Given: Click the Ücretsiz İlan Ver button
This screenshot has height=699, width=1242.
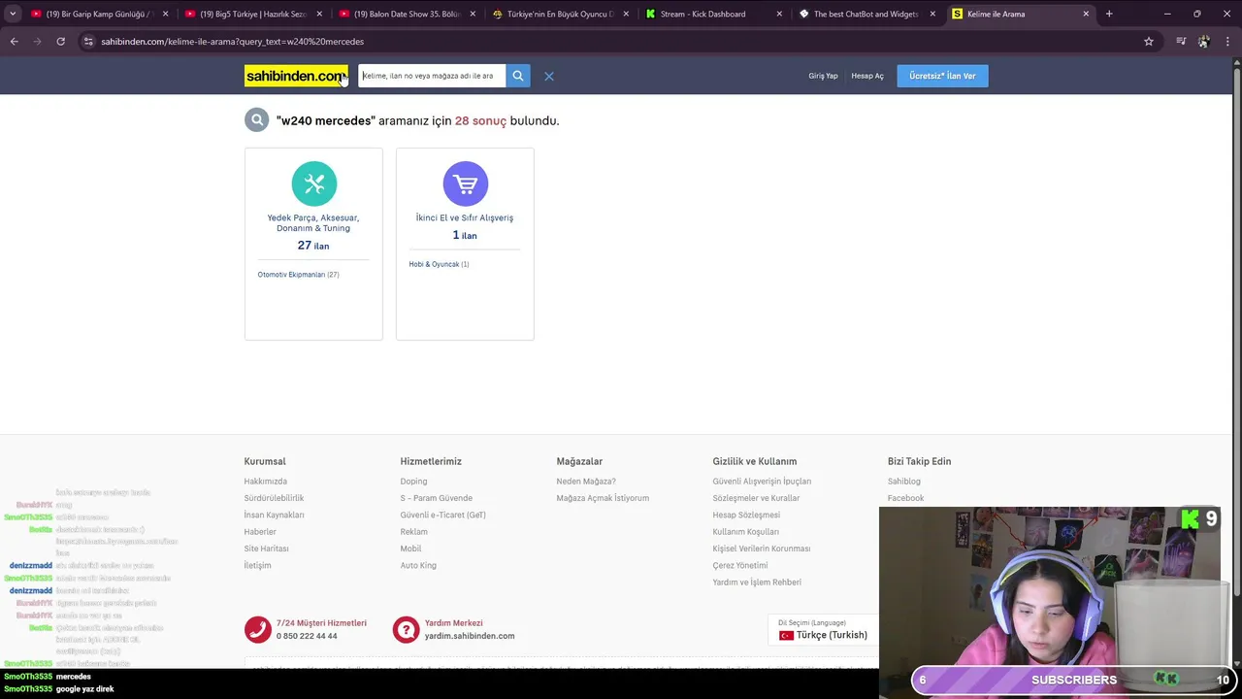Looking at the screenshot, I should pos(942,76).
